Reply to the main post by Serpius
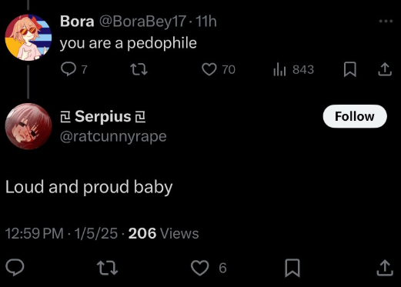Image resolution: width=401 pixels, height=287 pixels. [15, 268]
